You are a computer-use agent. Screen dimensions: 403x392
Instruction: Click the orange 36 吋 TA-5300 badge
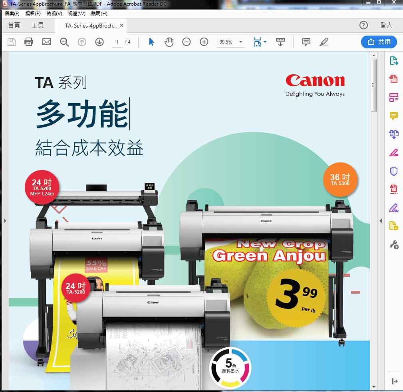click(x=340, y=179)
